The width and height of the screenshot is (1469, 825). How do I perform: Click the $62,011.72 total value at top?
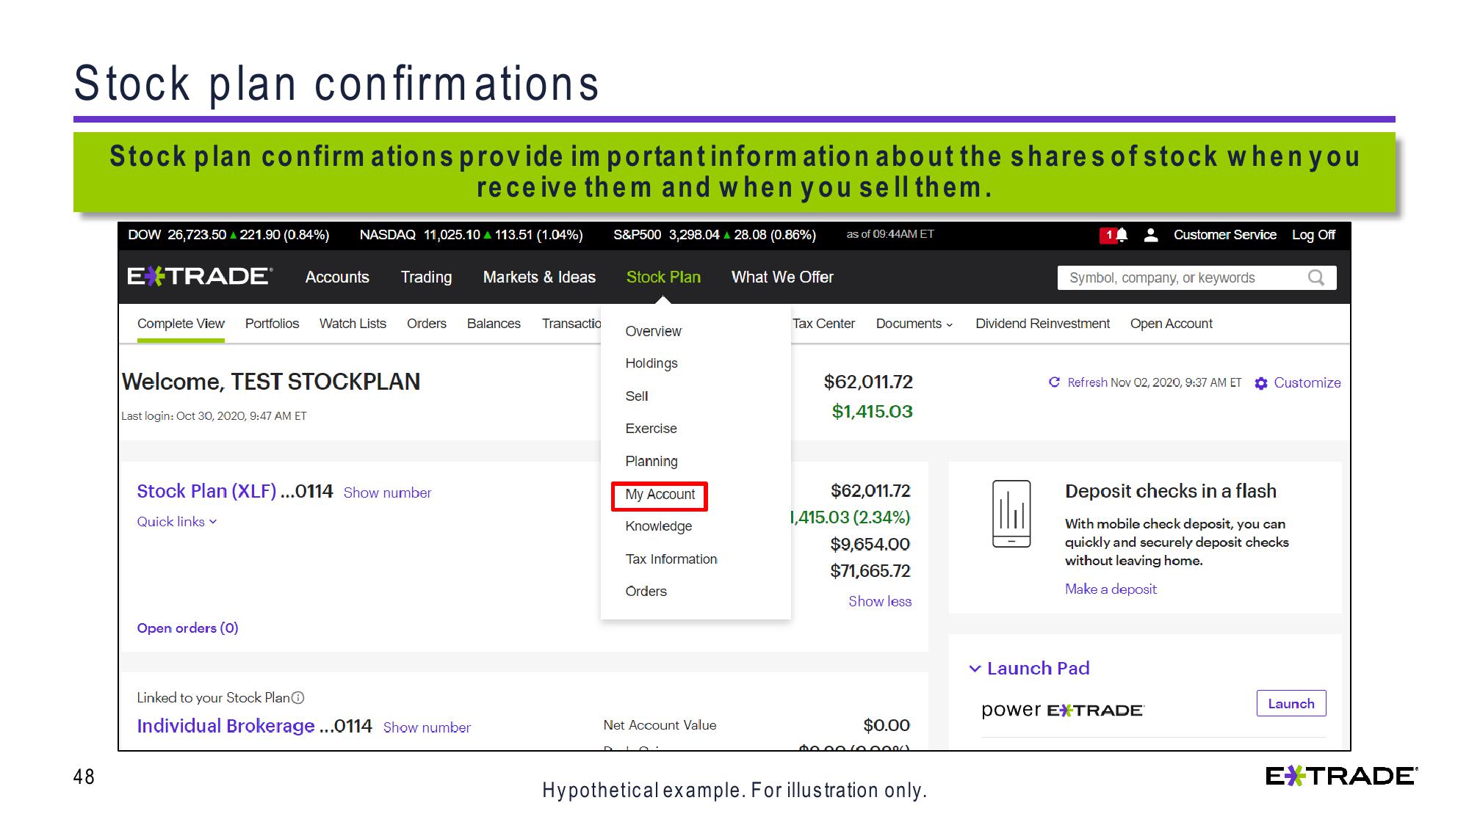point(868,382)
